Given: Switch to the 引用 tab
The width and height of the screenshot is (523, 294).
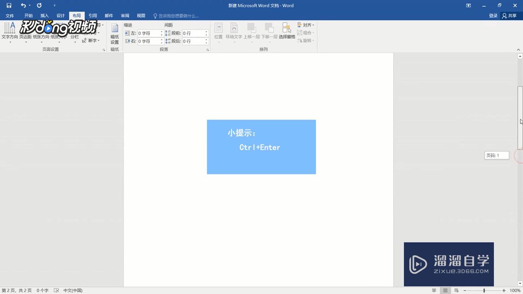Looking at the screenshot, I should (93, 16).
